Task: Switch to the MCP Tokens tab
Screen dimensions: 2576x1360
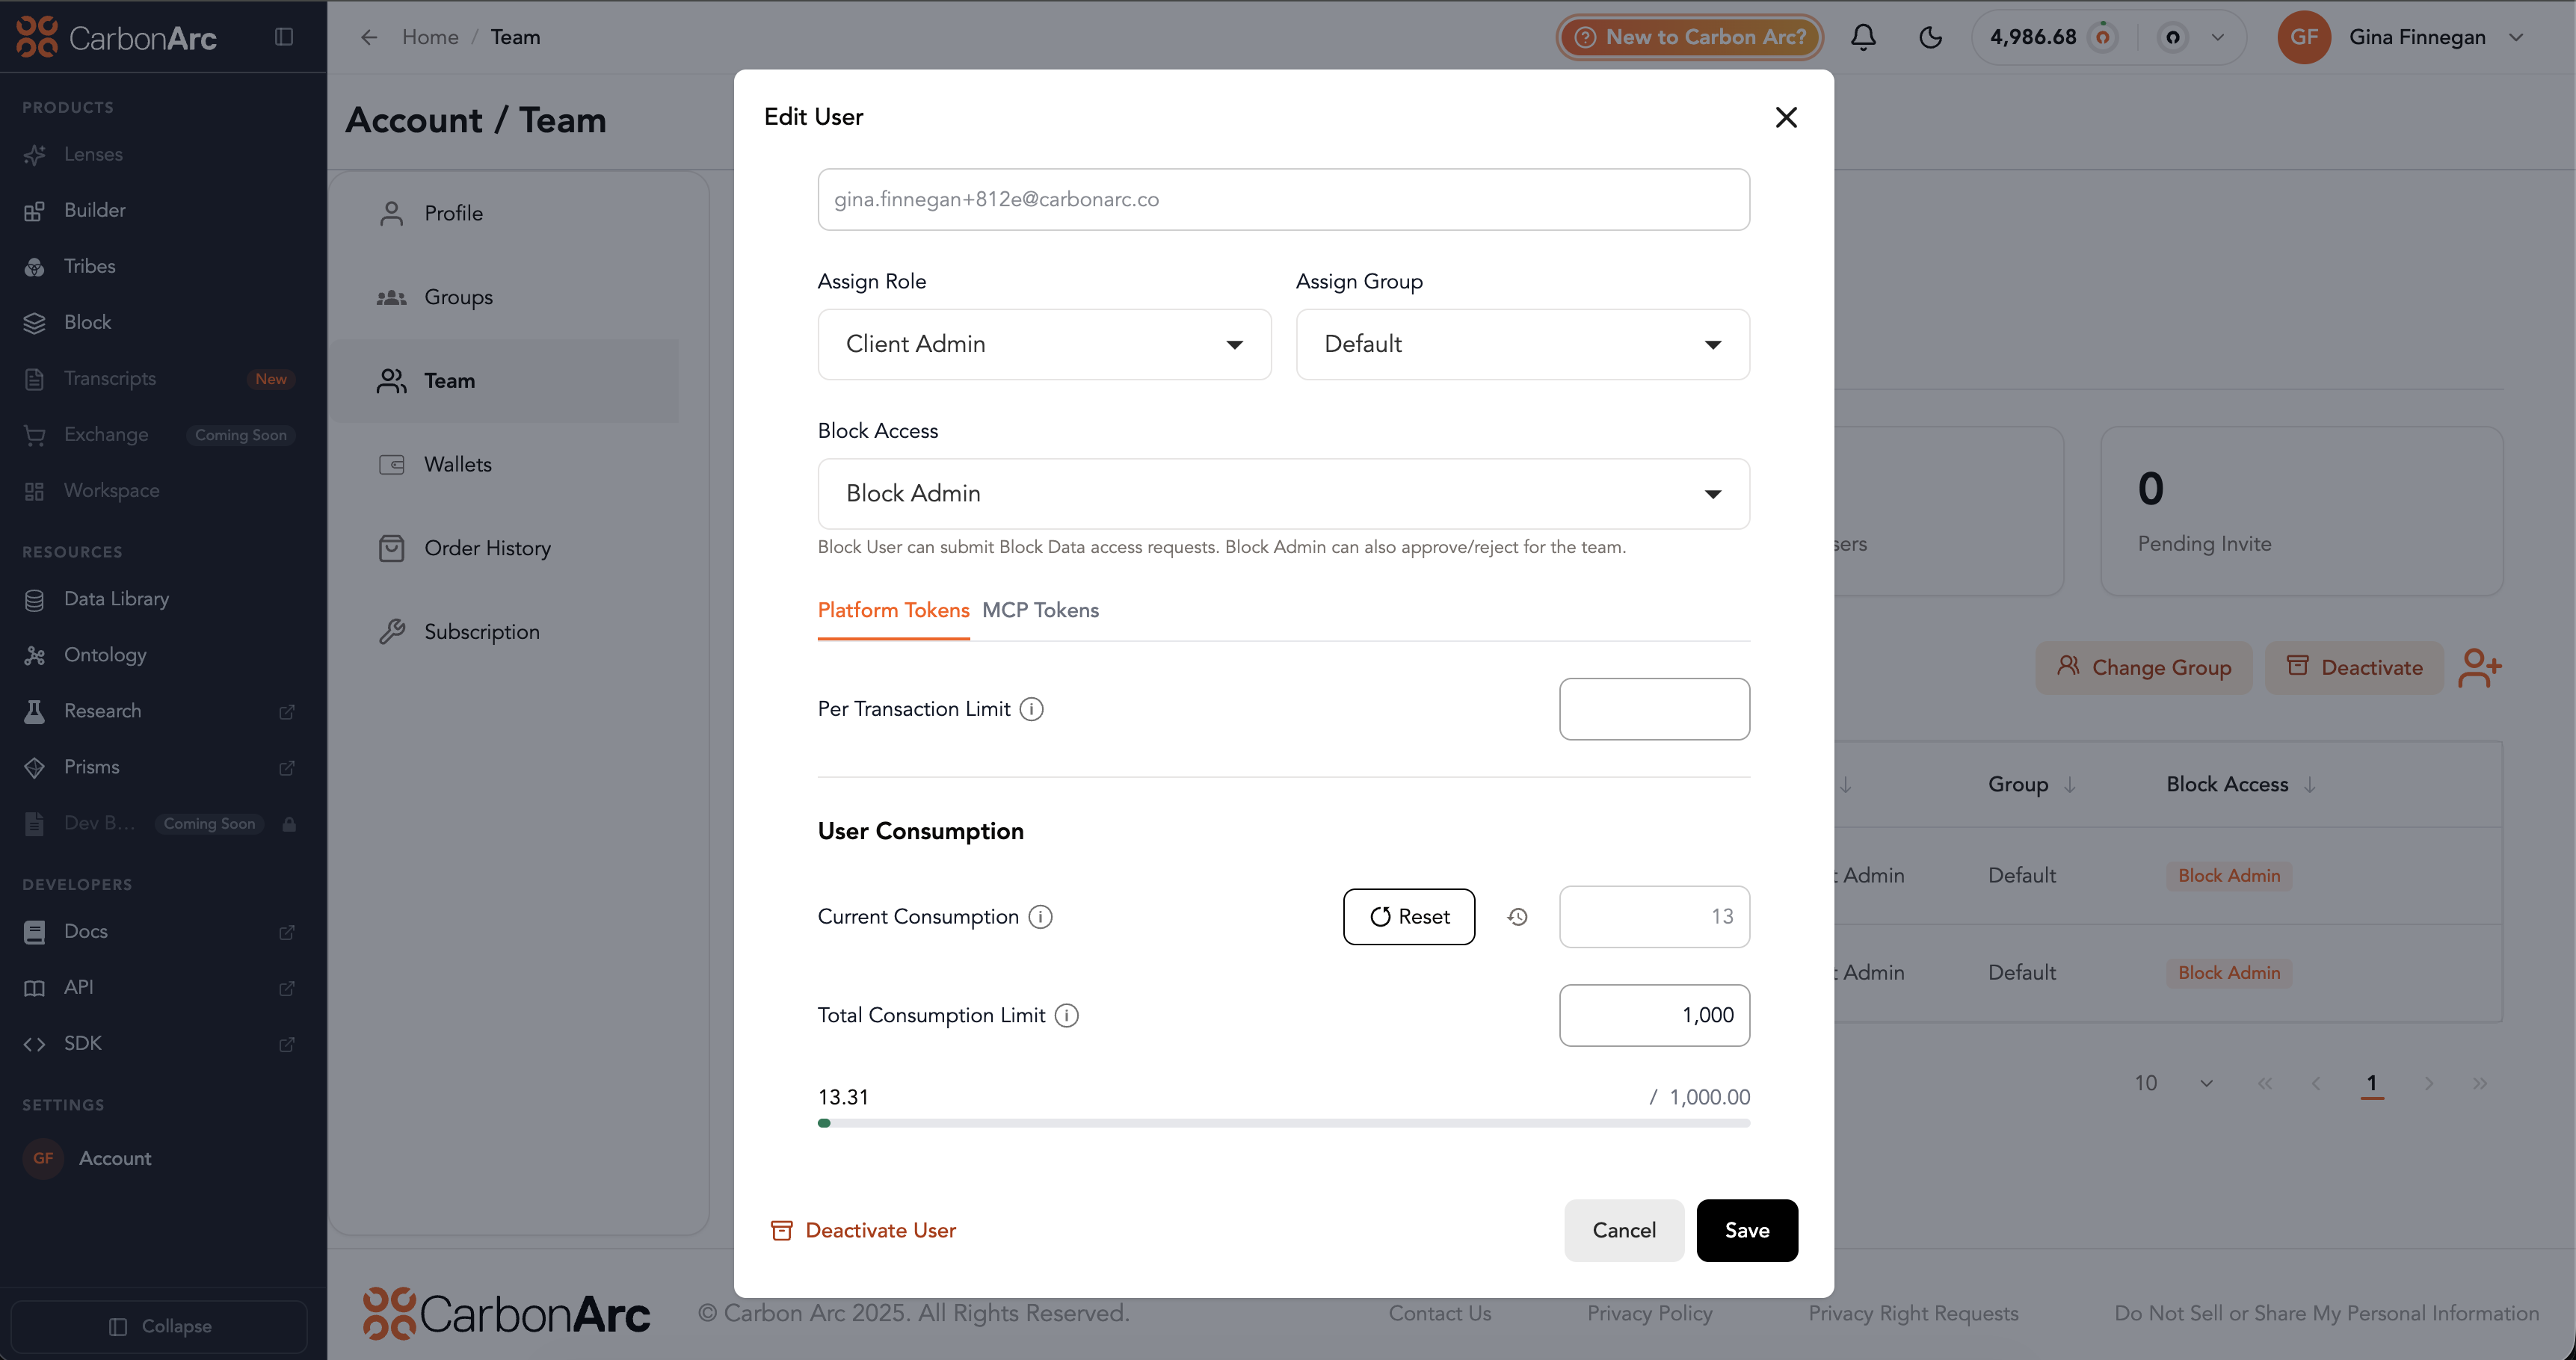Action: click(x=1040, y=610)
